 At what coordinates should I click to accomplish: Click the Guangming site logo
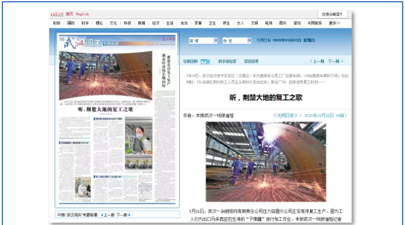[x=57, y=14]
